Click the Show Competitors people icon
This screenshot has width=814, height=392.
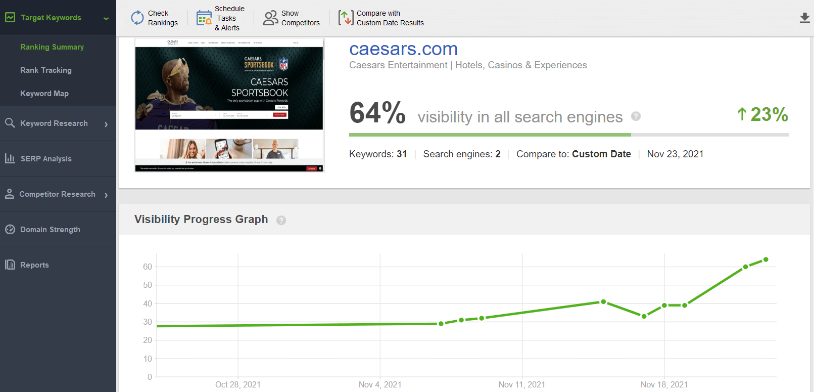[271, 18]
